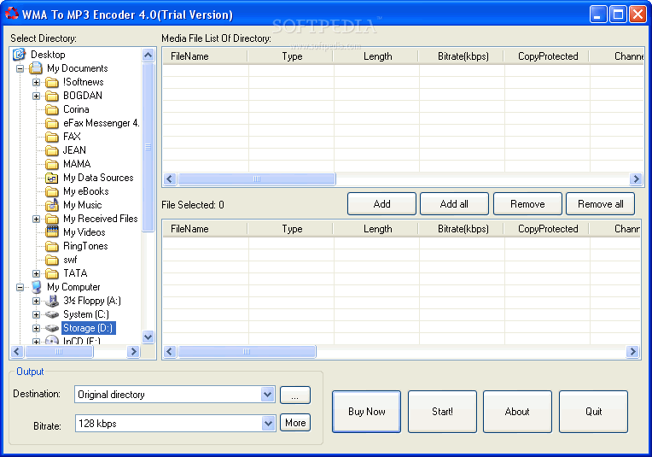The width and height of the screenshot is (652, 457).
Task: Click the eFax Messenger folder icon
Action: pyautogui.click(x=52, y=123)
